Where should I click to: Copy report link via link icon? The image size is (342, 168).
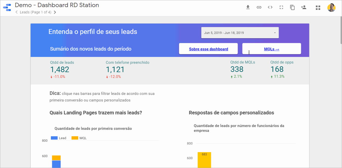[x=259, y=7]
